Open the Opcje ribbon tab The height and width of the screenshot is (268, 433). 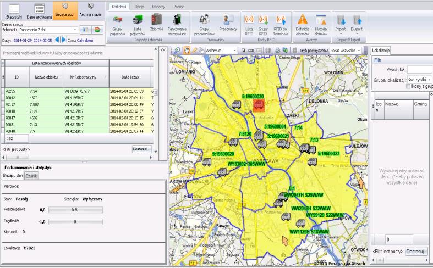(x=139, y=7)
